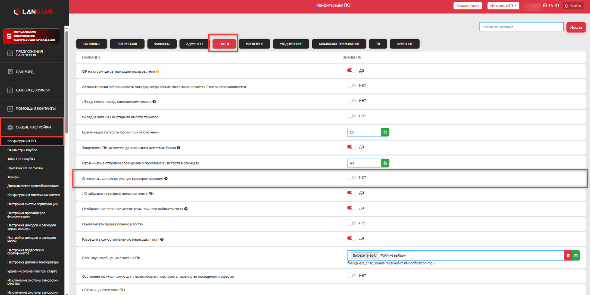Toggle Отображение переключателя темы switch

click(352, 208)
